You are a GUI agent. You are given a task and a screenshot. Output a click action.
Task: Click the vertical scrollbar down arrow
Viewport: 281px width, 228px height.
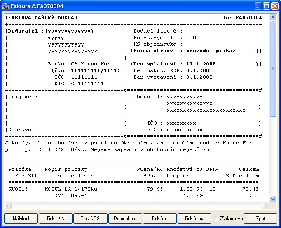click(273, 199)
